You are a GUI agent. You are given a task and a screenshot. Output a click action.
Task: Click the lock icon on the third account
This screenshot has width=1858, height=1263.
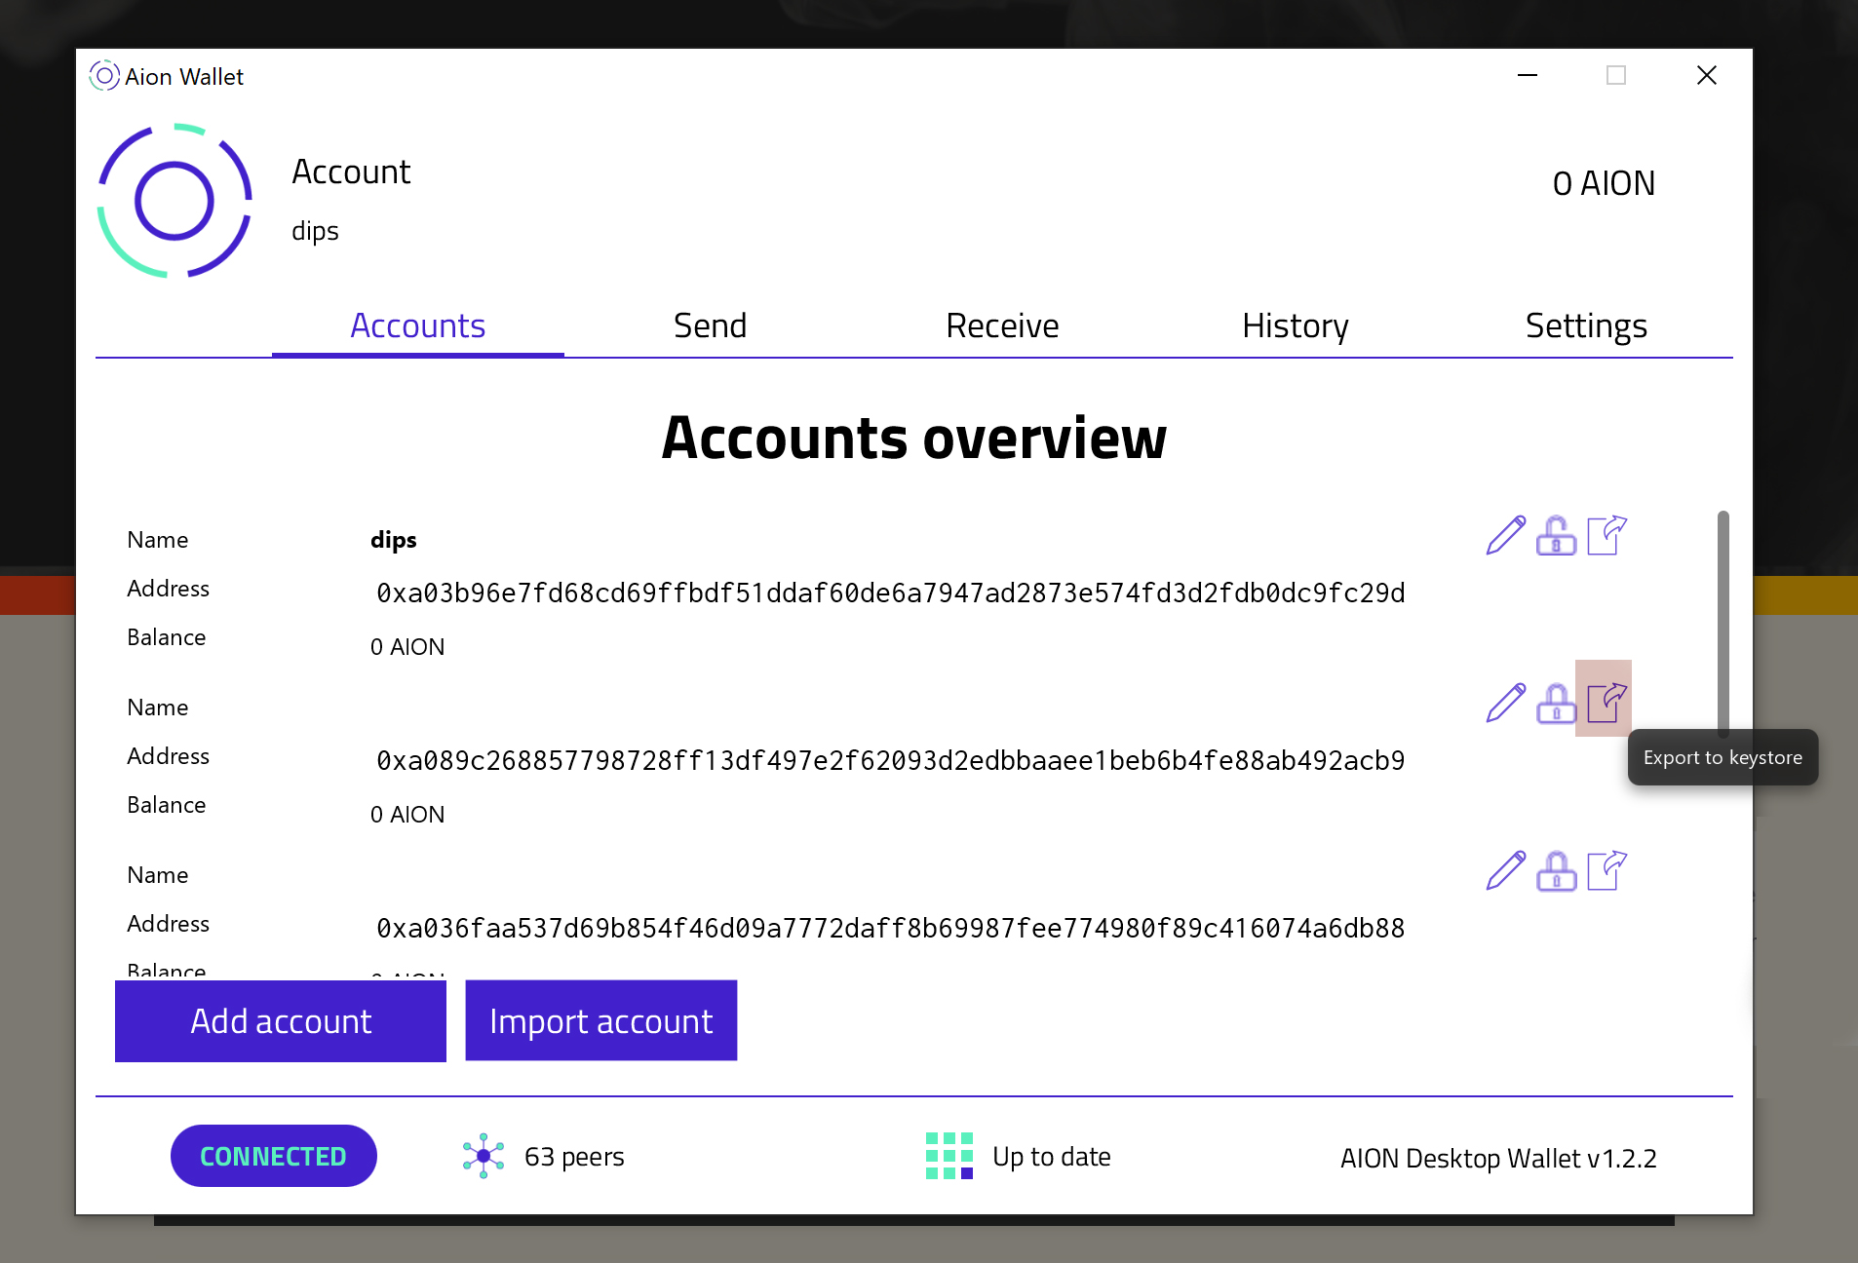tap(1556, 872)
